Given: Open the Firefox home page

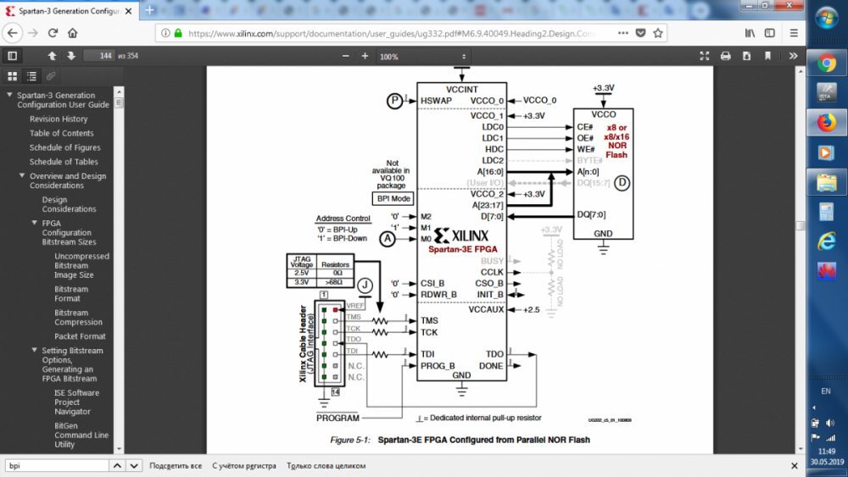Looking at the screenshot, I should [x=72, y=34].
